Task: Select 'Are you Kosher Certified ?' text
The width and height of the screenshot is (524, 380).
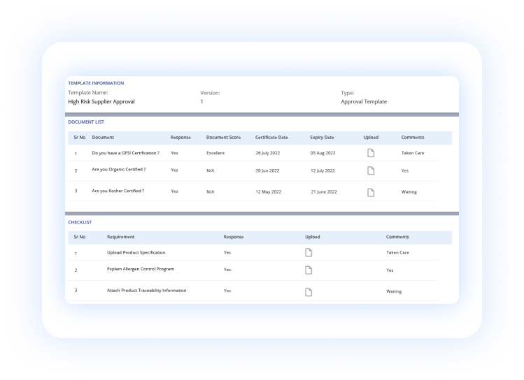Action: click(118, 191)
